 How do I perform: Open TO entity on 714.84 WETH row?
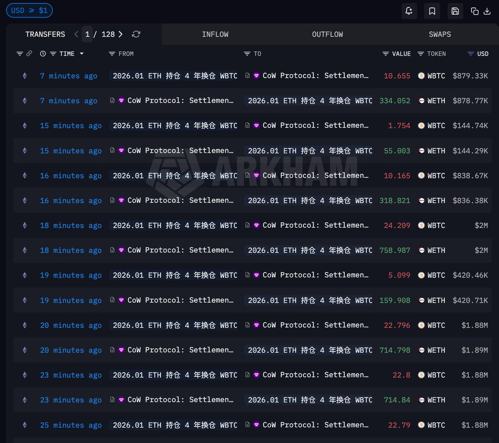pos(309,400)
